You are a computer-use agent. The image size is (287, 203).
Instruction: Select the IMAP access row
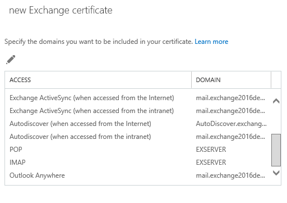point(138,163)
